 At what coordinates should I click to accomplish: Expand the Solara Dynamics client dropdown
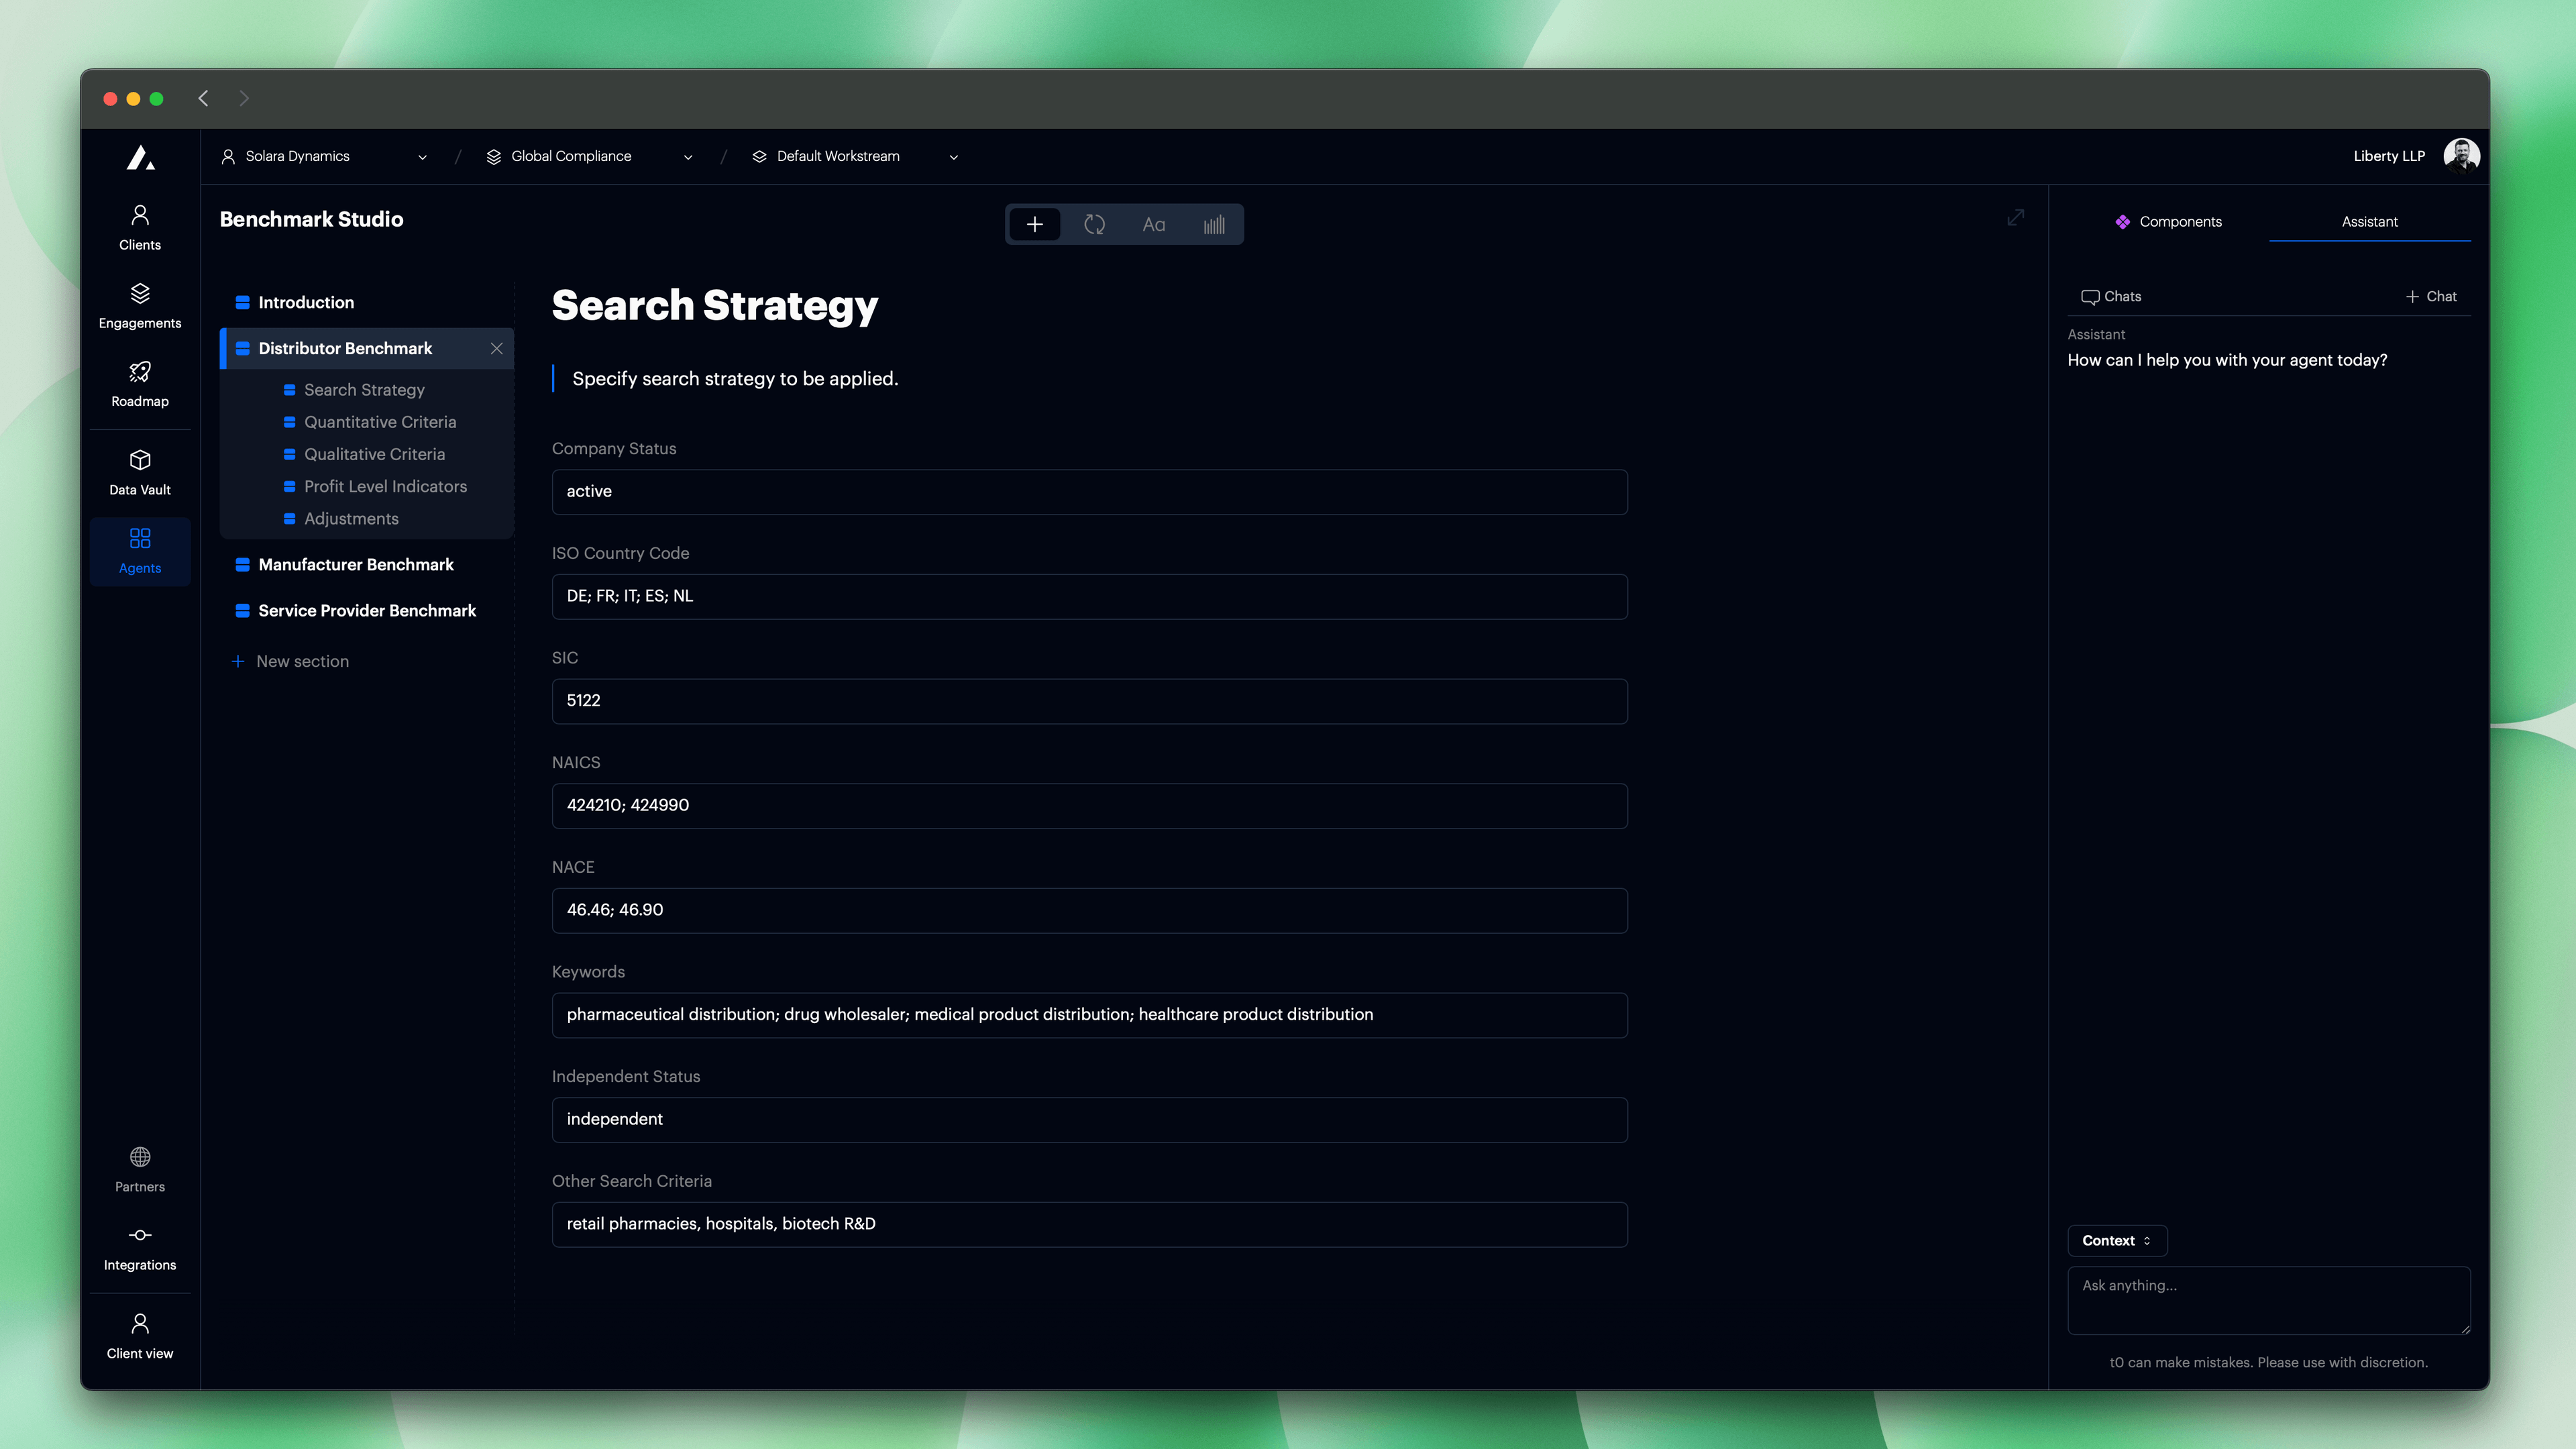[422, 156]
